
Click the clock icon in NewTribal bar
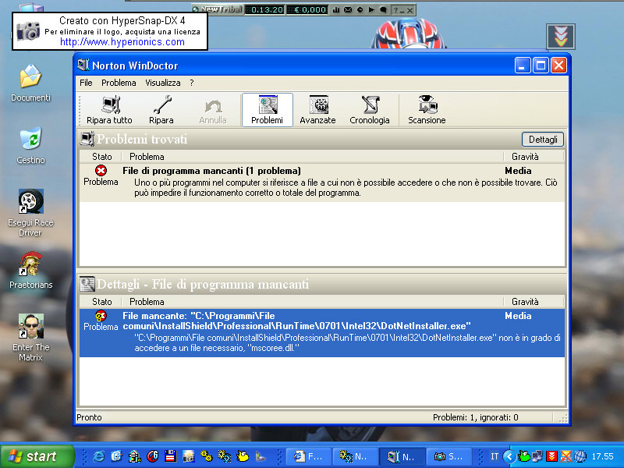point(360,9)
